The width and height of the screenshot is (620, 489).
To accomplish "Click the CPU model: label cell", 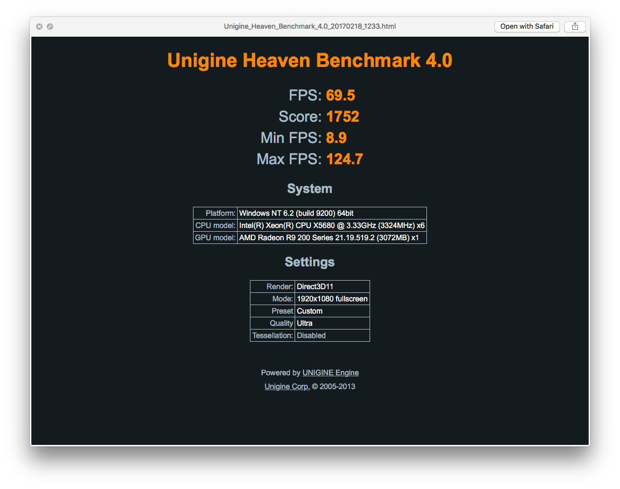I will 215,225.
